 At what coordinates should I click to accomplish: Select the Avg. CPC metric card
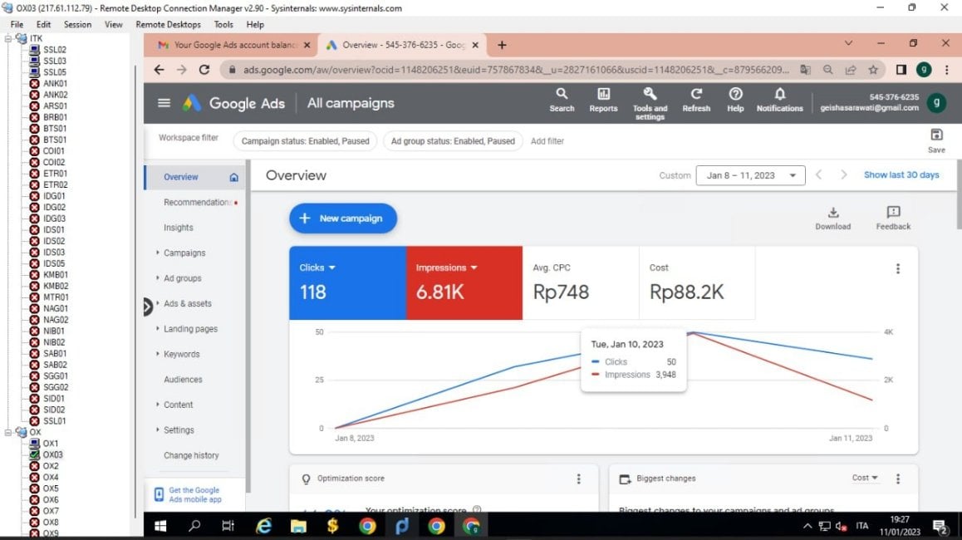(581, 283)
